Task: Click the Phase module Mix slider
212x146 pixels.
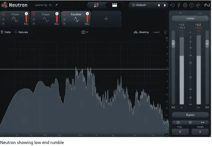Action: tap(26, 18)
